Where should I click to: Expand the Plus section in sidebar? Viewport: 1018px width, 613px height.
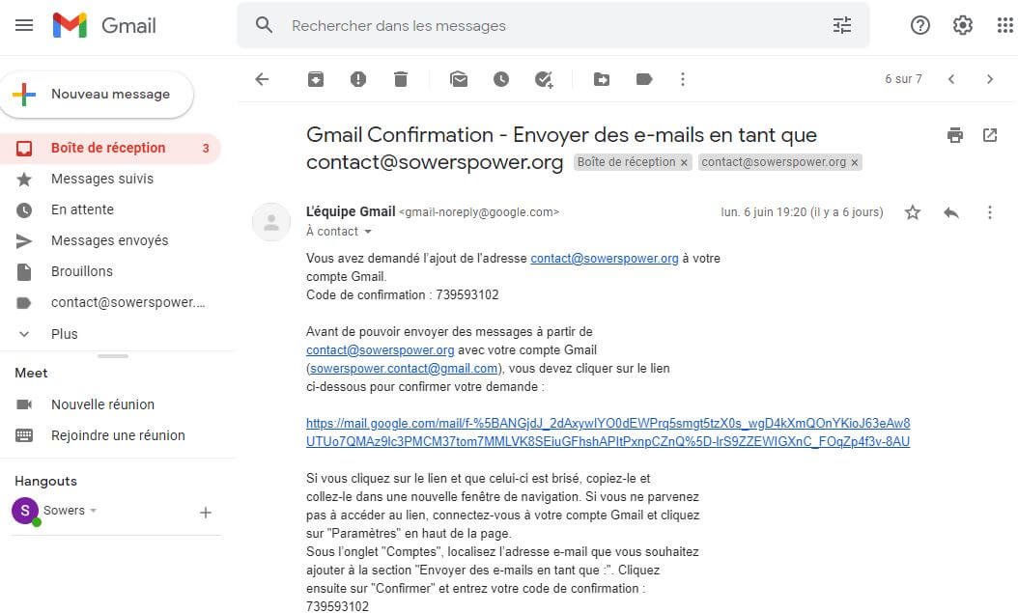[x=65, y=334]
